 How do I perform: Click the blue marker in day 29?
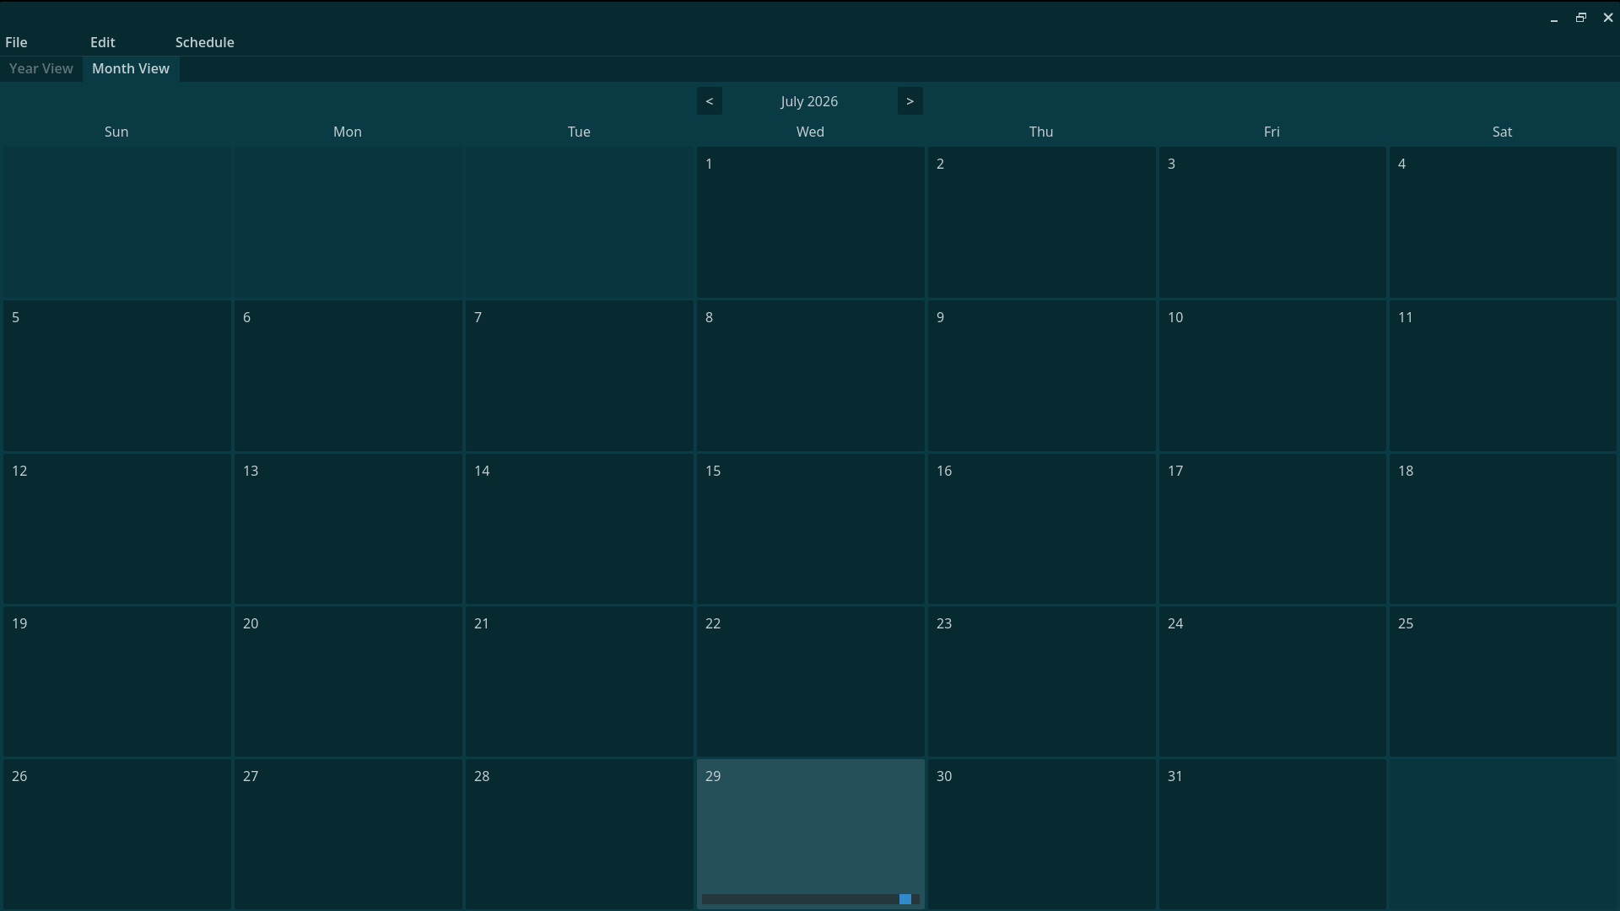click(905, 899)
